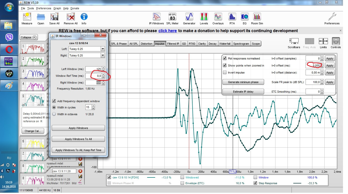Viewport: 348px width, 194px height.
Task: Open the EQ window
Action: 245,17
